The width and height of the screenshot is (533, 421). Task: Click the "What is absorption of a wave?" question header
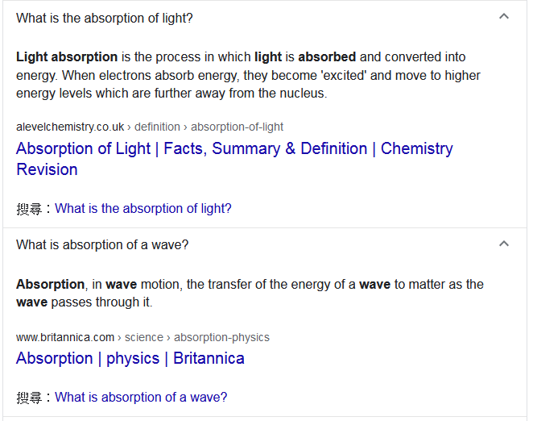coord(102,244)
